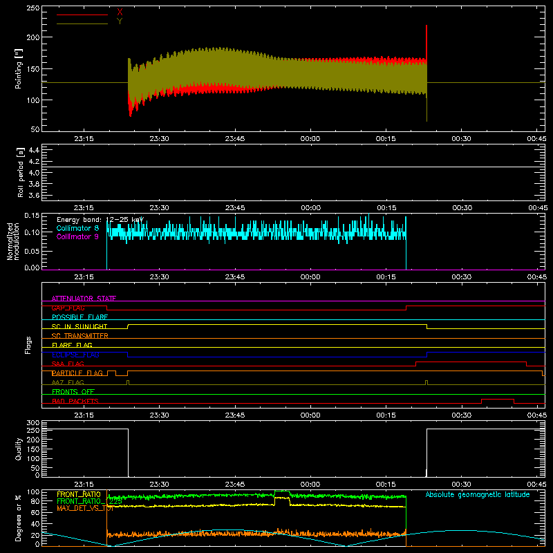Click the MAX_DET_VS_TOT legend entry
This screenshot has width=553, height=553.
[x=85, y=508]
